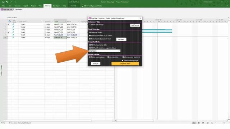This screenshot has height=129, width=230.
Task: Open the Format tab under Gantt Chart Tools
Action: coord(74,6)
